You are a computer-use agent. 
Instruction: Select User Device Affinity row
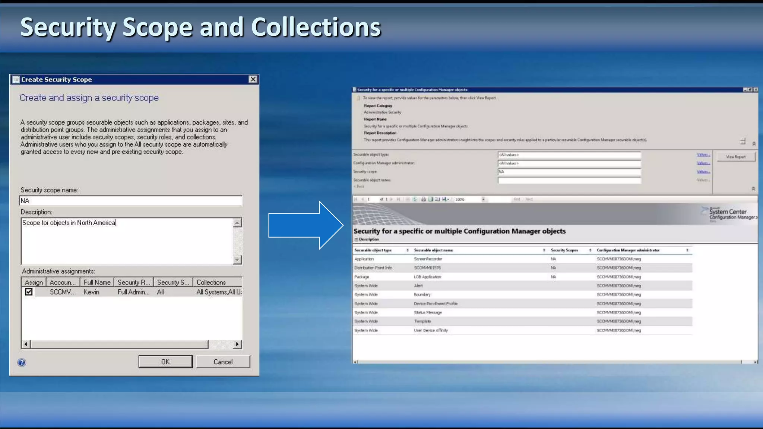click(522, 330)
